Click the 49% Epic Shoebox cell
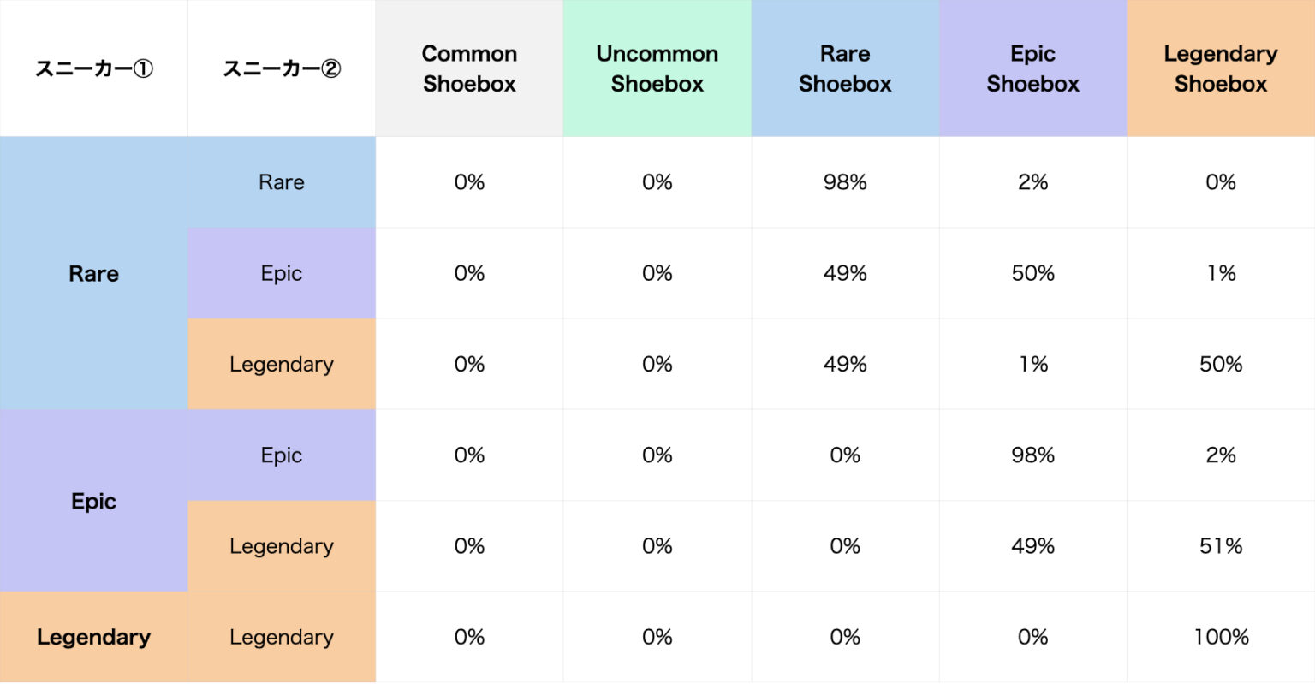Viewport: 1315px width, 684px height. coord(1032,546)
